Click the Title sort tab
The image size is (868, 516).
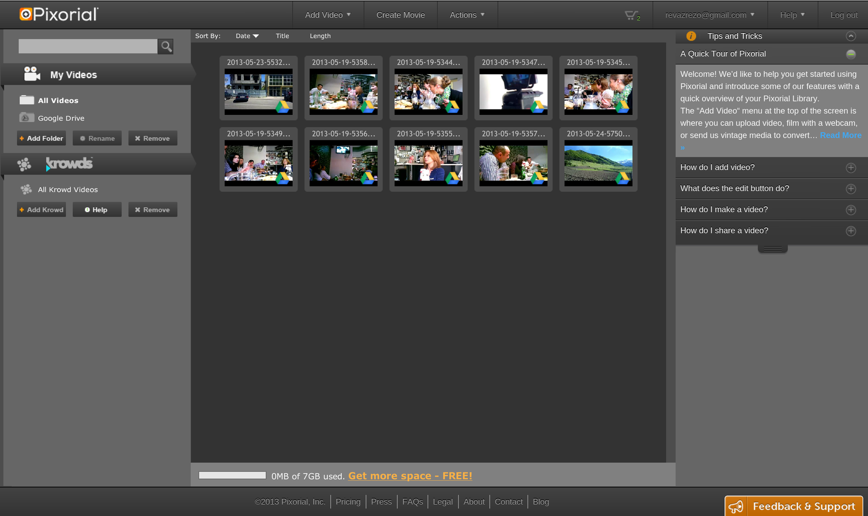(x=283, y=35)
